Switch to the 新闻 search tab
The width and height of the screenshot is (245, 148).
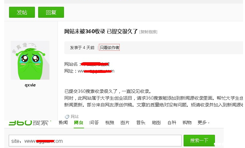pyautogui.click(x=63, y=123)
